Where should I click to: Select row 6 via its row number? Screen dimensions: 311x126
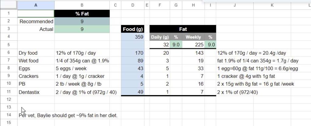(9, 53)
